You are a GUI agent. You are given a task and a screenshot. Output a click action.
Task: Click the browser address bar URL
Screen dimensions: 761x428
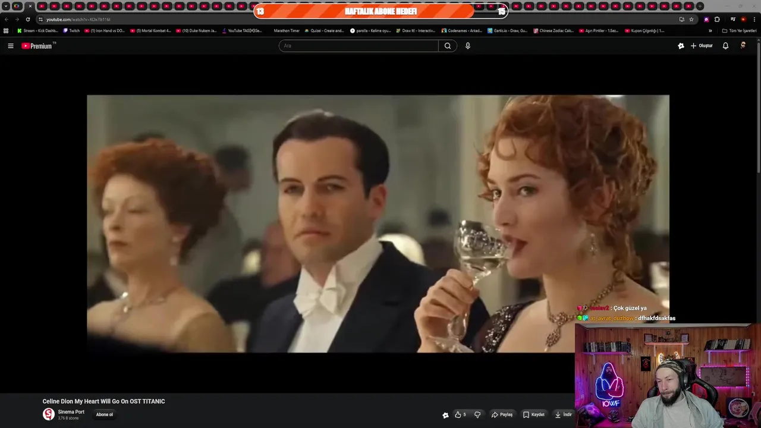[x=78, y=19]
